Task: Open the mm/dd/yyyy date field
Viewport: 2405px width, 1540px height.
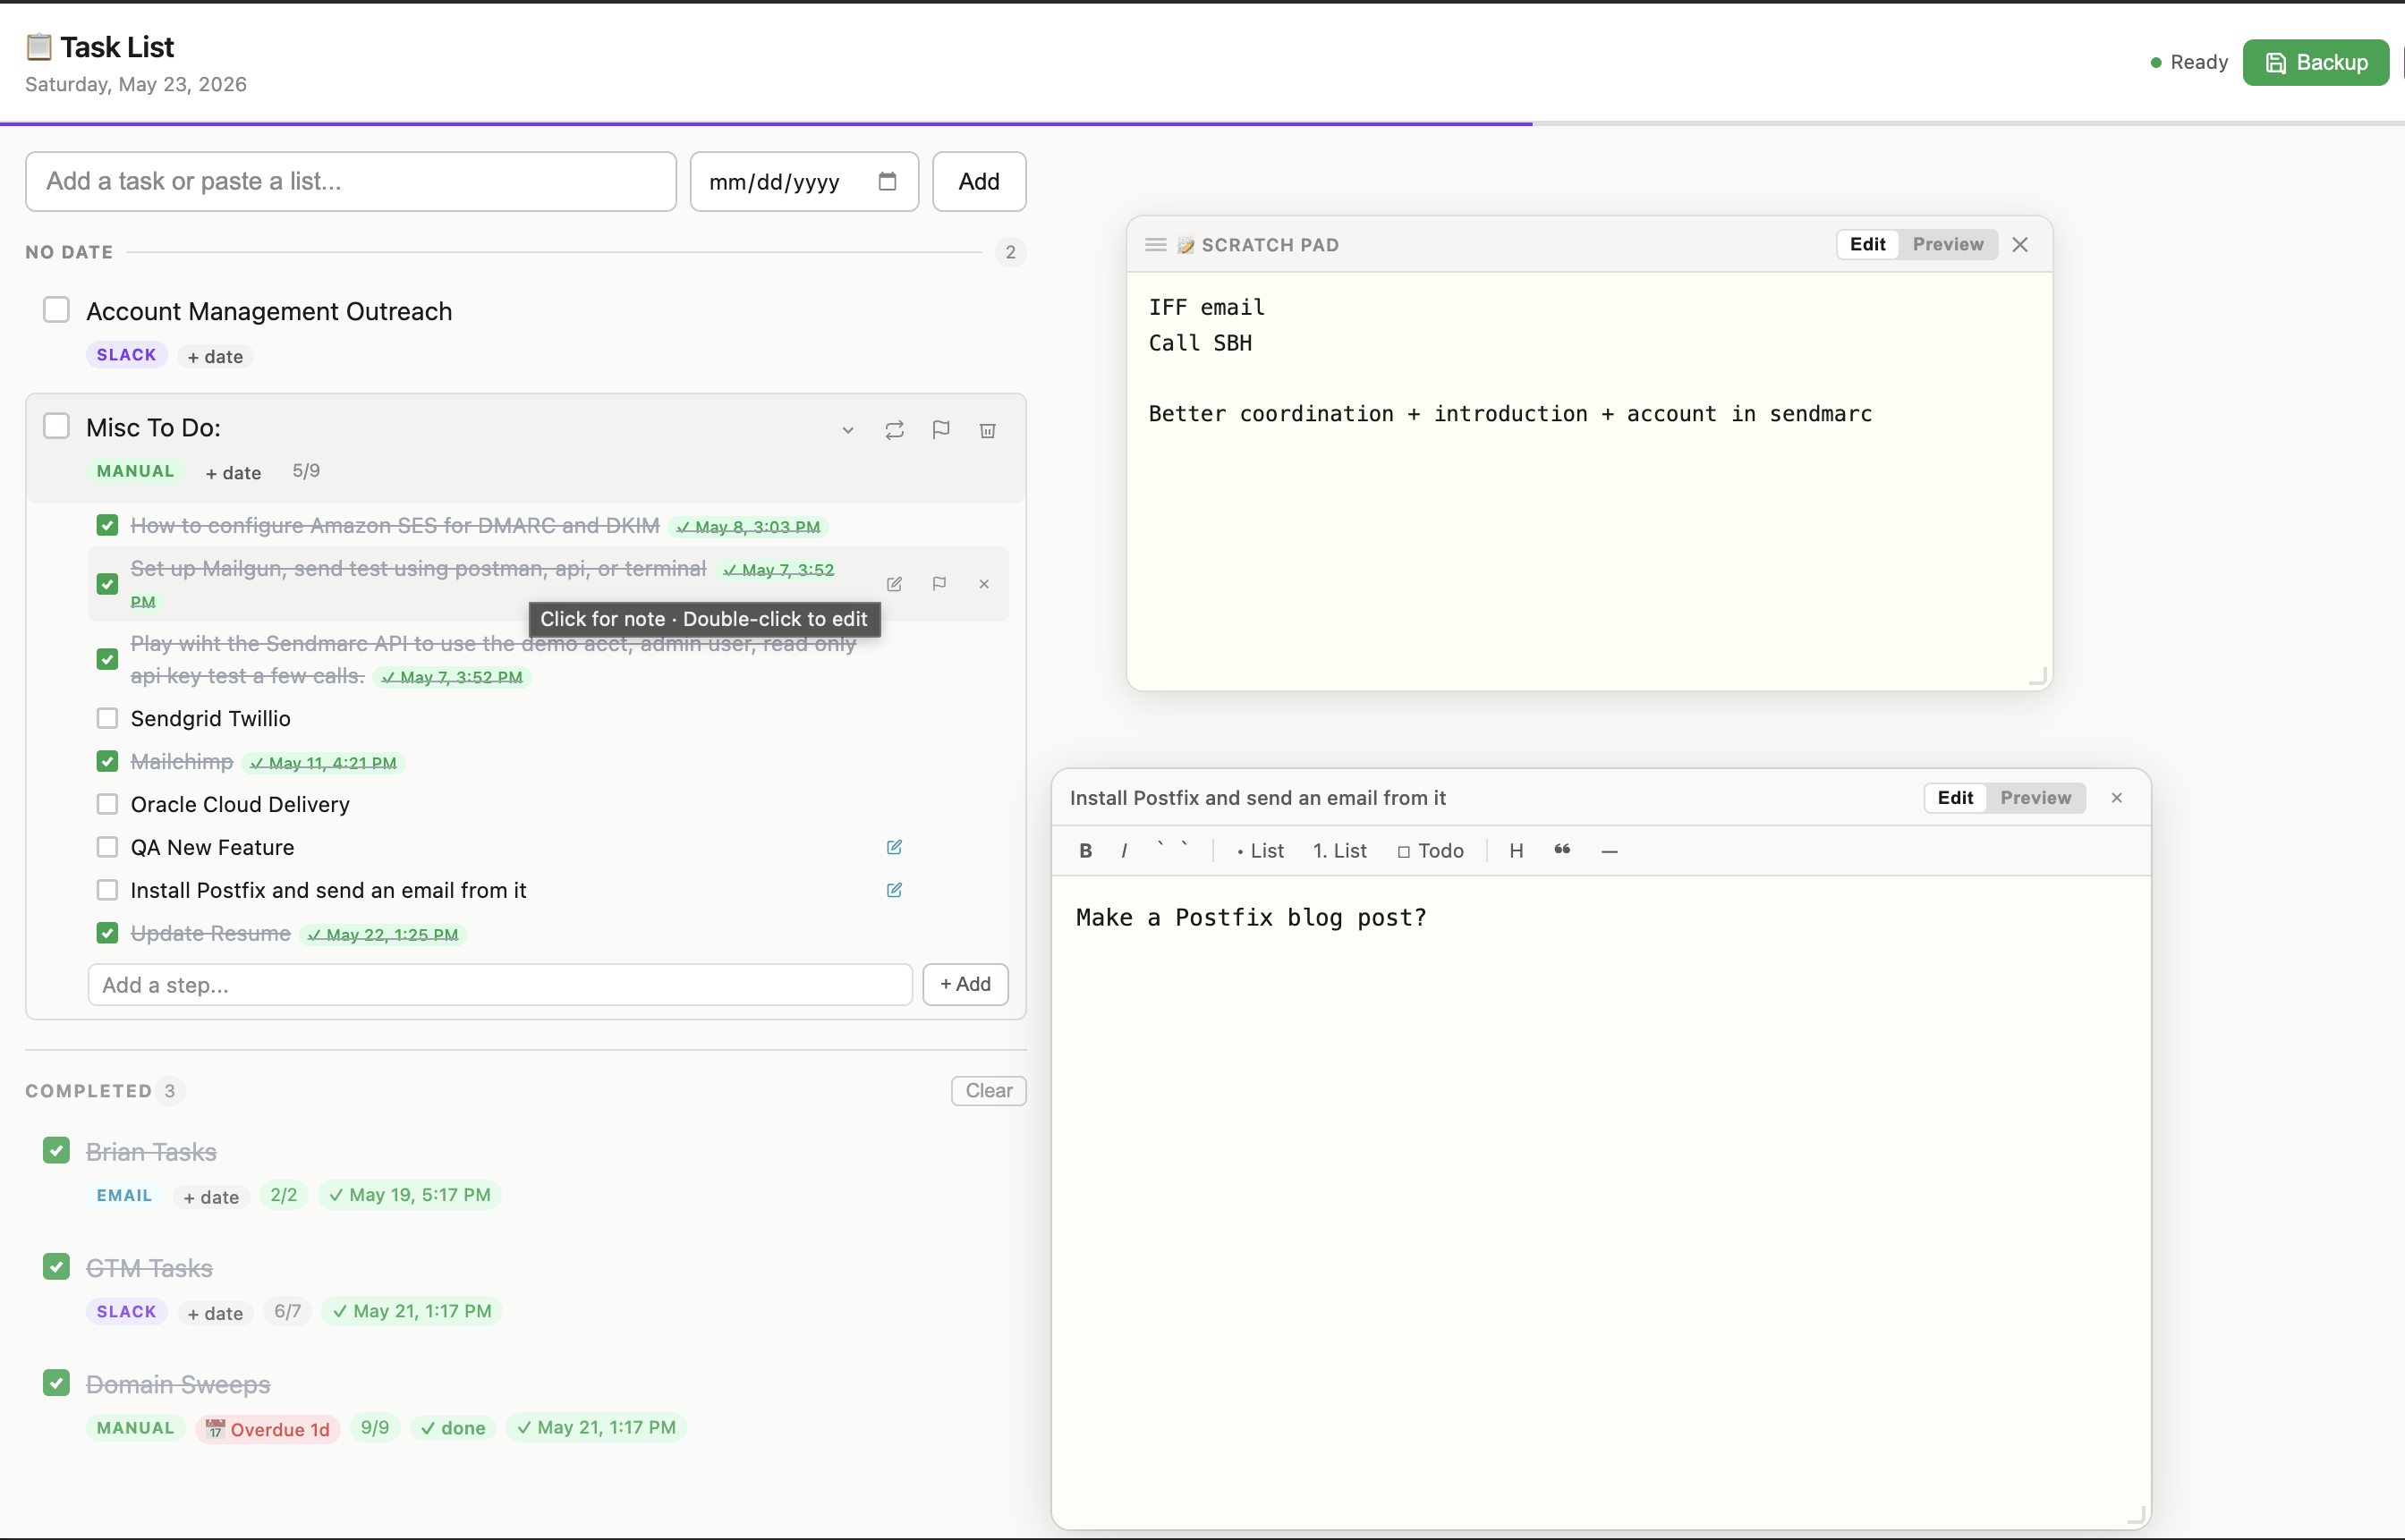Action: coord(804,181)
